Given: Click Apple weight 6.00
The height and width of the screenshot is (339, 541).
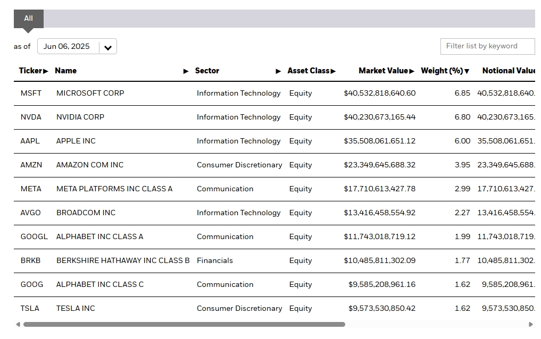Looking at the screenshot, I should coord(462,141).
